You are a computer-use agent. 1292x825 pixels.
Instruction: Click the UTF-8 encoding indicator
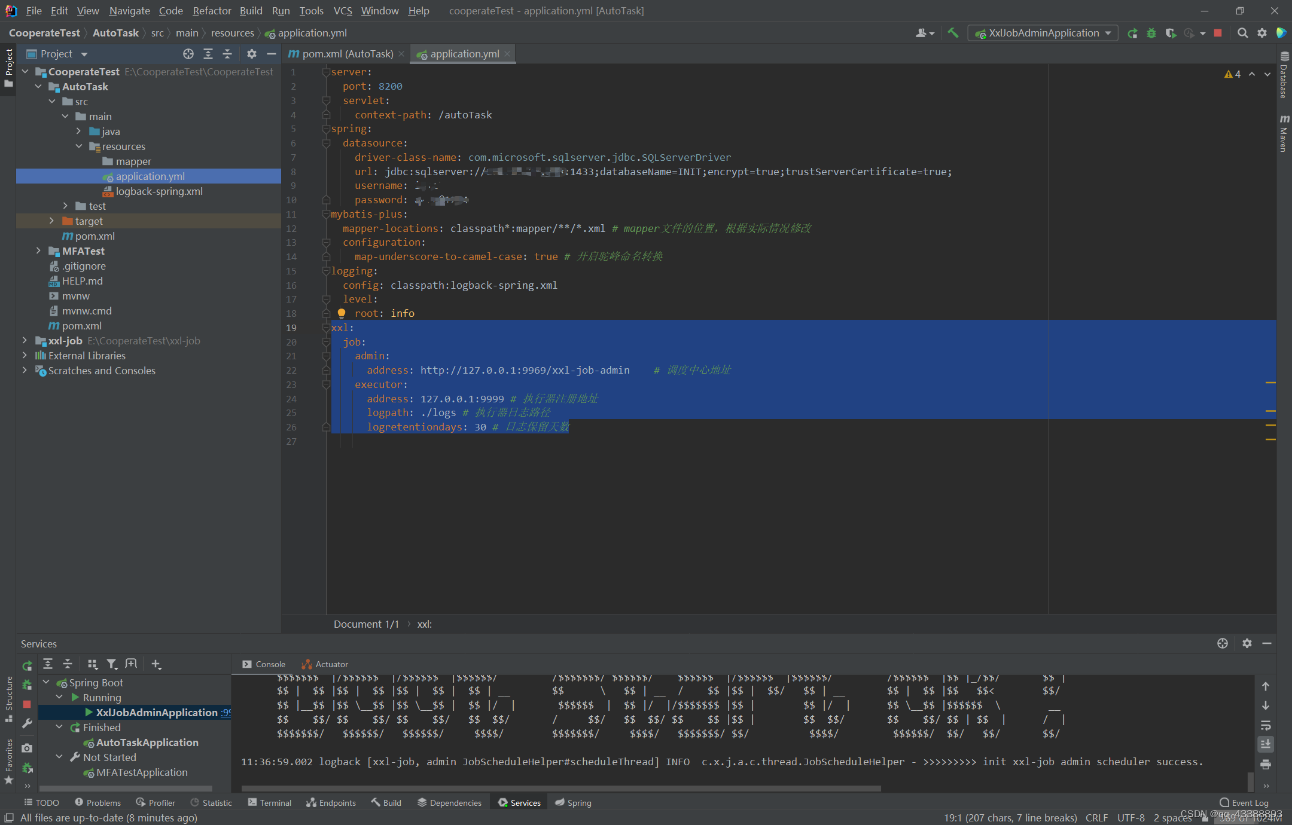point(1131,817)
